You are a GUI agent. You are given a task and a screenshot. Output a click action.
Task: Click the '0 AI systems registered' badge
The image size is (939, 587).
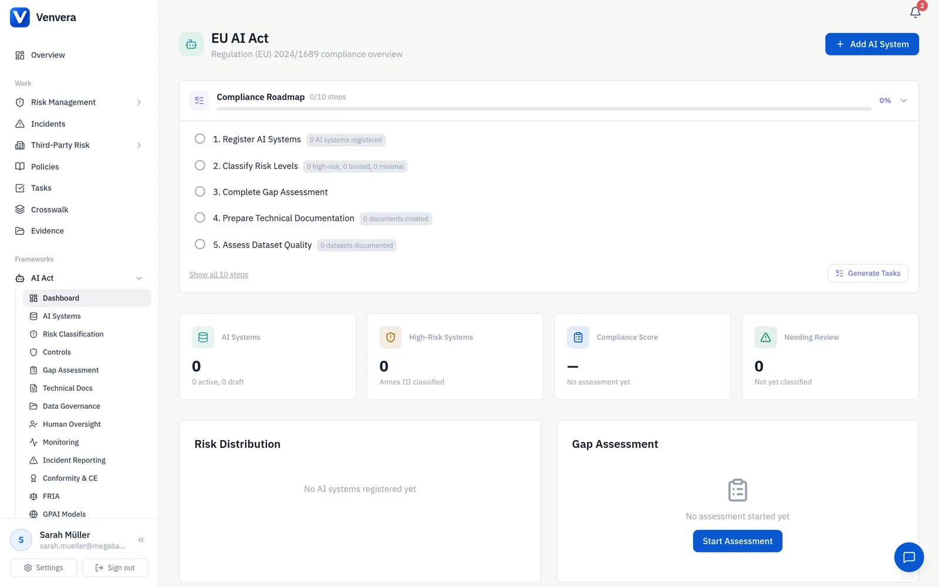click(x=346, y=140)
